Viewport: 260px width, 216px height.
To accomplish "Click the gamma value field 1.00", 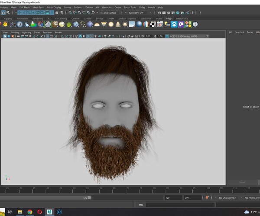I will tap(160, 36).
